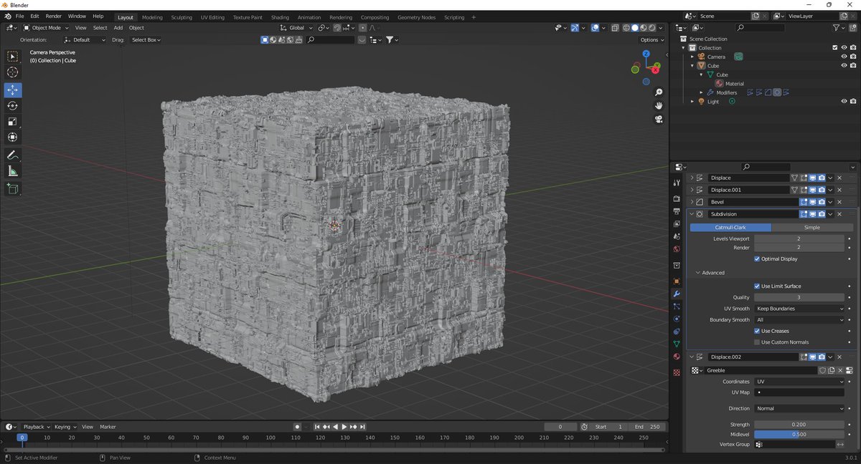Click the Catmull-Clark subdivision button
Image resolution: width=861 pixels, height=464 pixels.
coord(730,228)
